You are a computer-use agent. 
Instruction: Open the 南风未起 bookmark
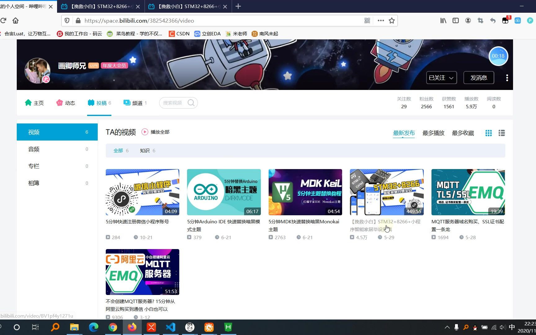click(265, 33)
